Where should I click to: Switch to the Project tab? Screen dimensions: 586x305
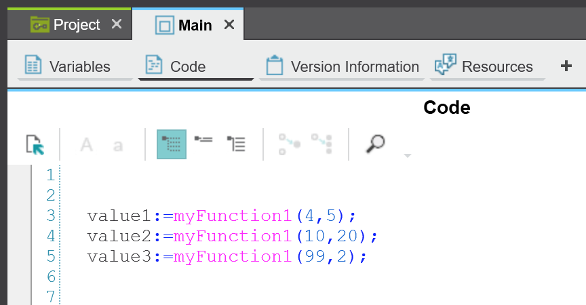[69, 24]
